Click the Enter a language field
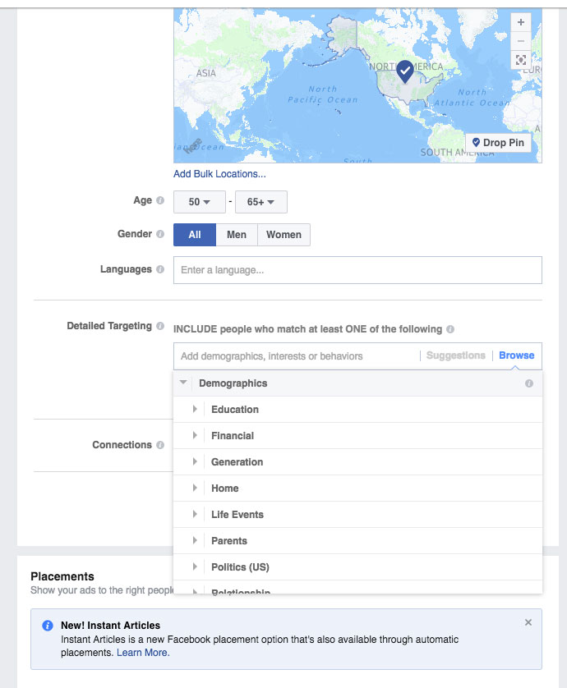 pyautogui.click(x=357, y=270)
